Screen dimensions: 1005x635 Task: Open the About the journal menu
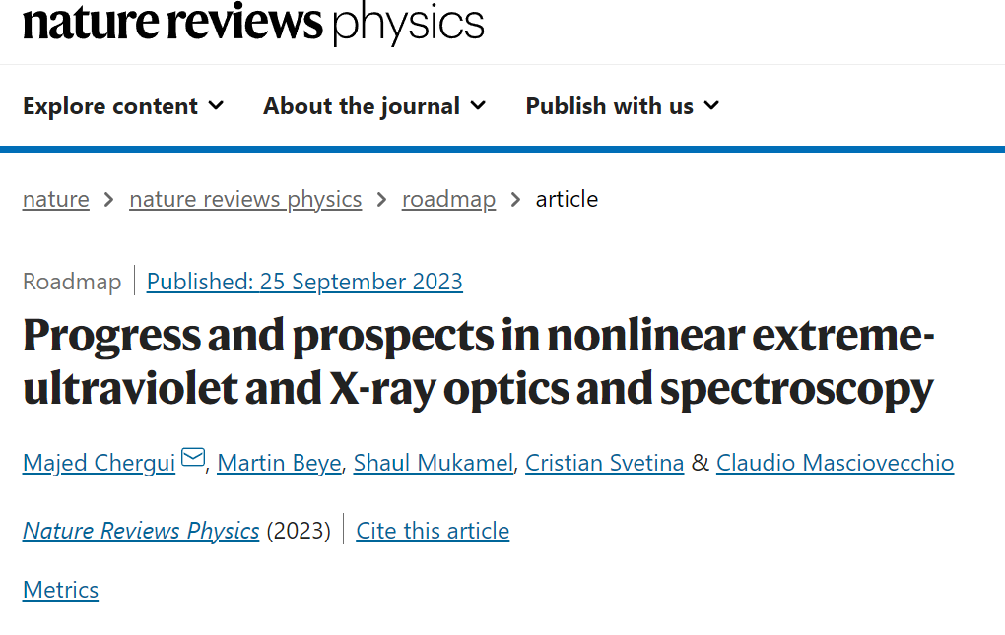point(374,106)
